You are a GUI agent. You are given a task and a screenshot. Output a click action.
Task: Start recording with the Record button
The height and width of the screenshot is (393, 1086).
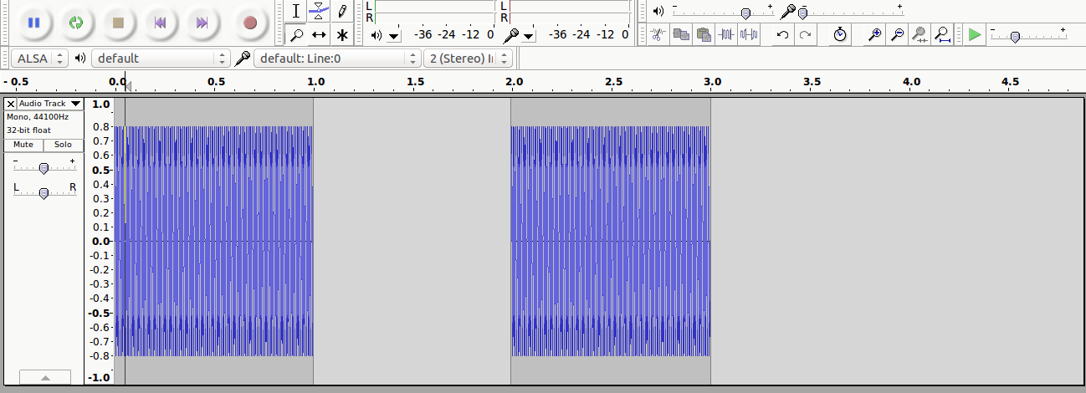click(x=249, y=23)
